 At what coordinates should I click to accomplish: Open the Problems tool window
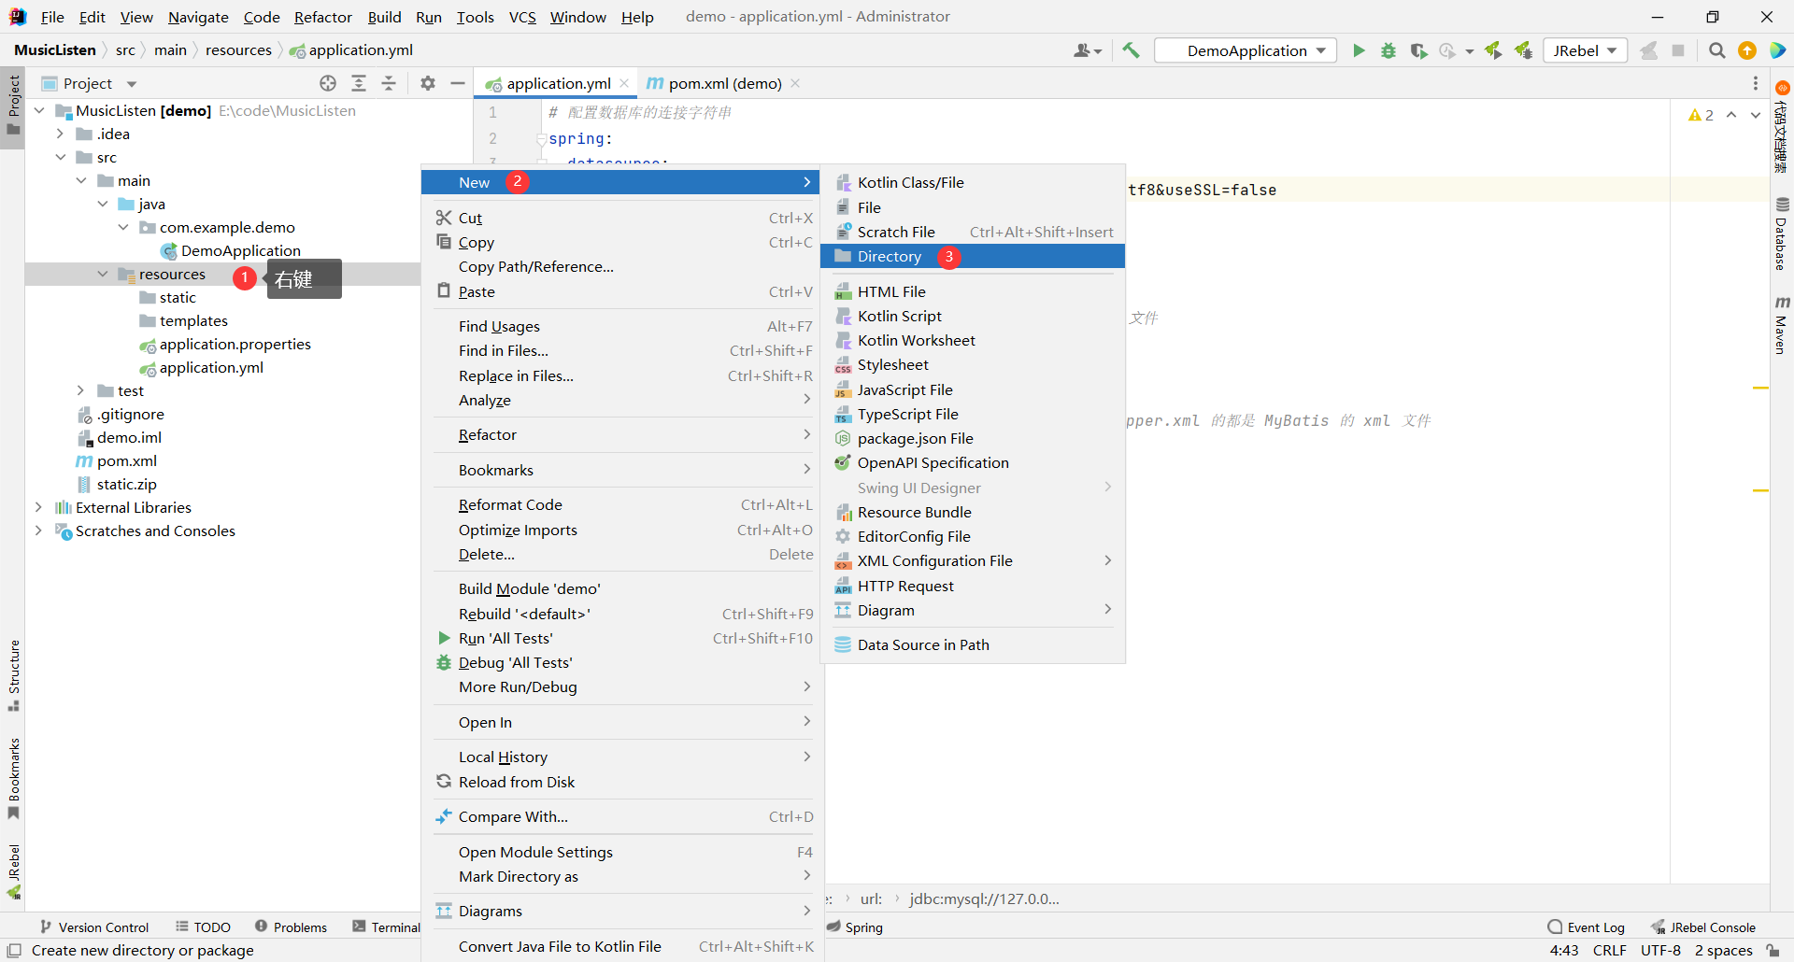(291, 927)
